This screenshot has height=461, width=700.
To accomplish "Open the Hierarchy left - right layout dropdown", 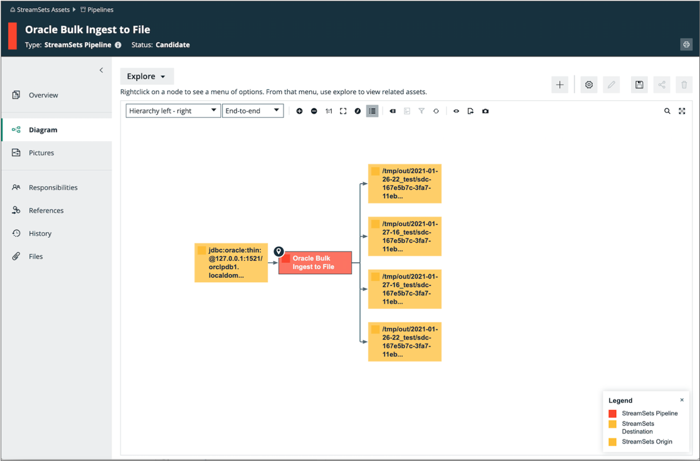I will point(172,111).
